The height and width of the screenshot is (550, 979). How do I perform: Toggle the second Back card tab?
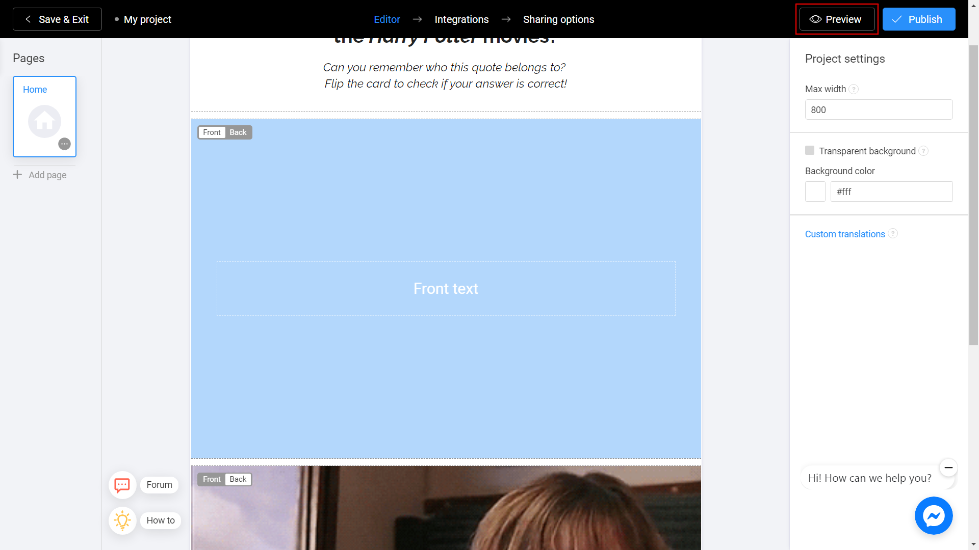pyautogui.click(x=237, y=479)
